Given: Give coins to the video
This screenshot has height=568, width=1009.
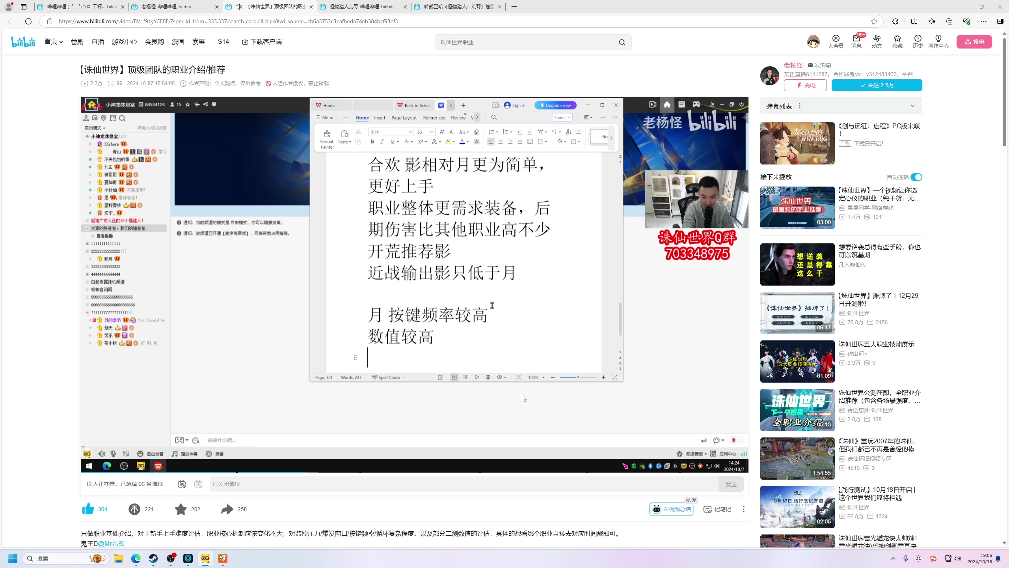Looking at the screenshot, I should click(x=134, y=509).
